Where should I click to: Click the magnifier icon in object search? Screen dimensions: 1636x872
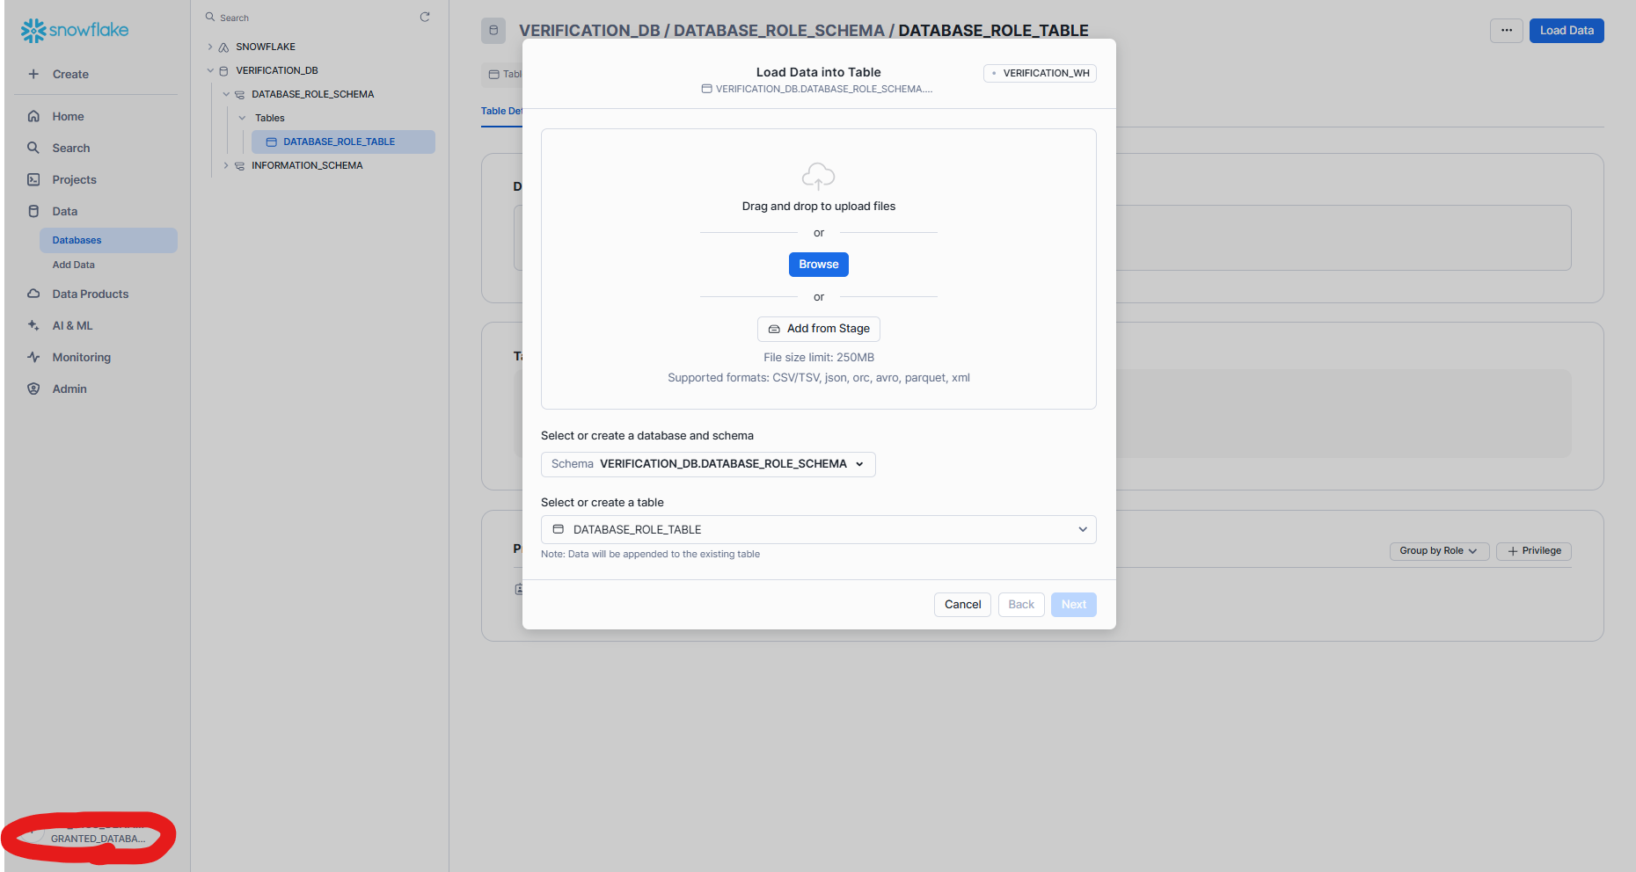pyautogui.click(x=210, y=17)
